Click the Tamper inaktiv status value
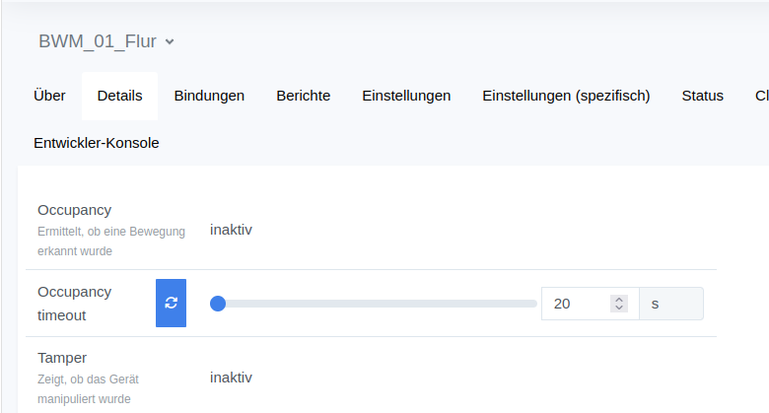This screenshot has height=413, width=769. click(231, 377)
